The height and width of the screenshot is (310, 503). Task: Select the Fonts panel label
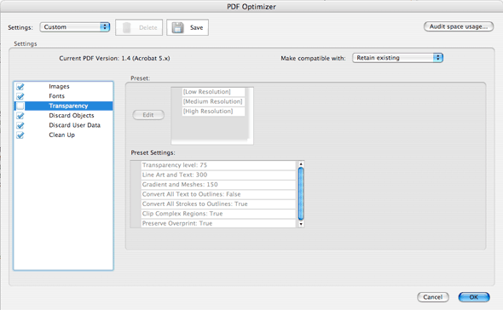[57, 96]
